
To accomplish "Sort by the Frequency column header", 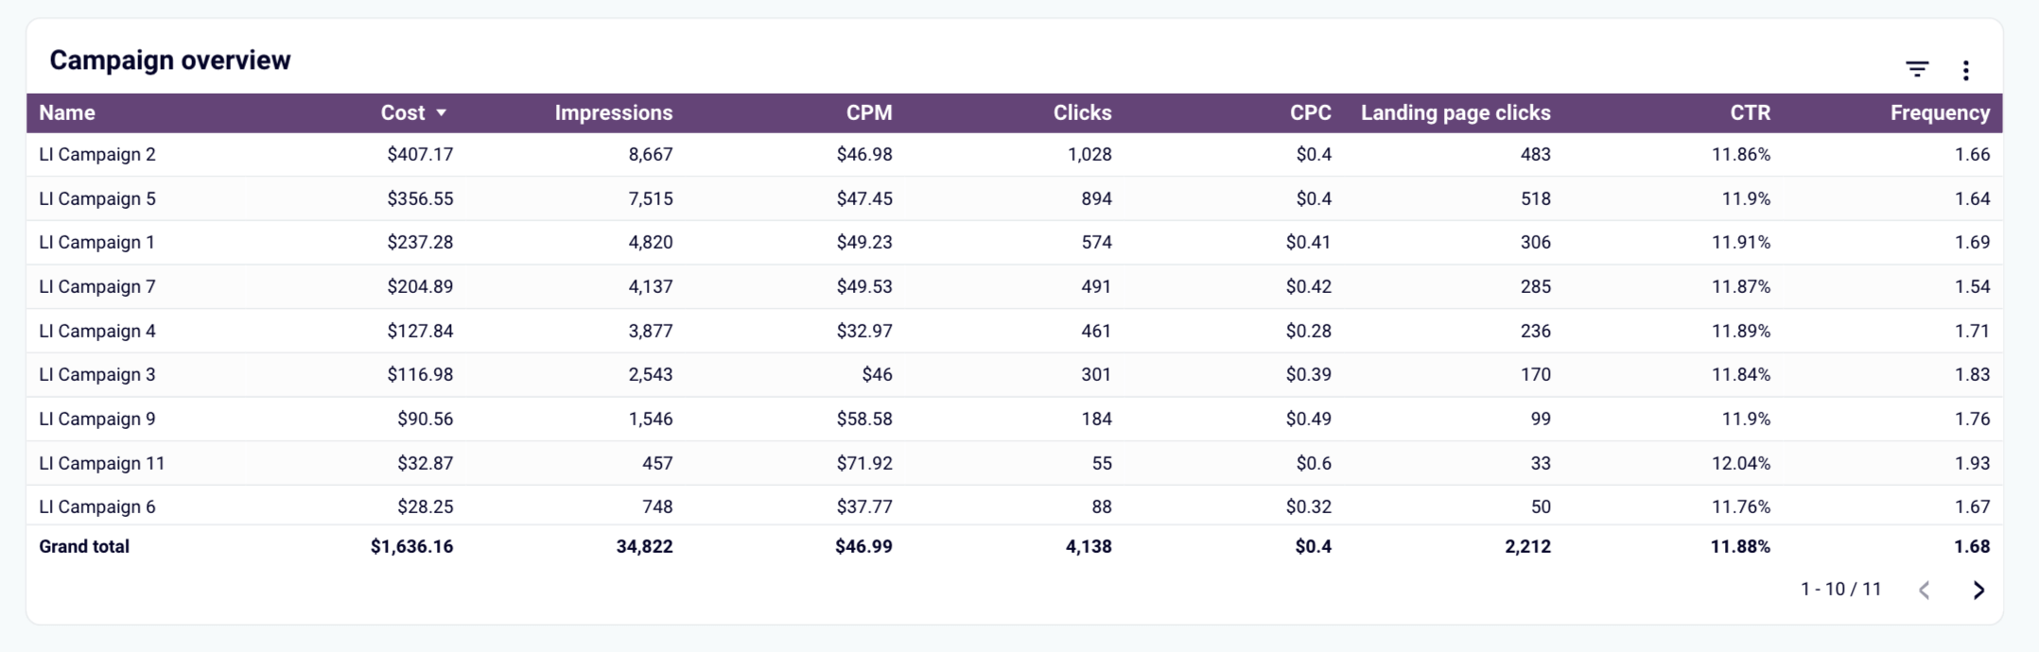I will pyautogui.click(x=1940, y=113).
